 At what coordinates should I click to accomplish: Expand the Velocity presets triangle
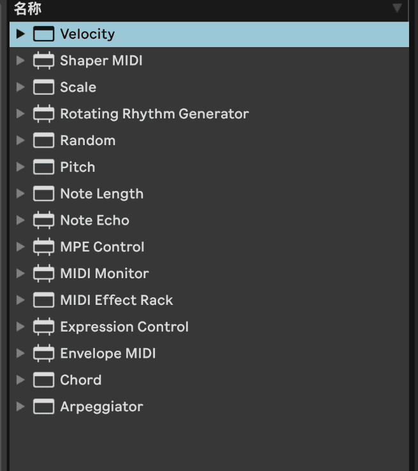point(20,34)
